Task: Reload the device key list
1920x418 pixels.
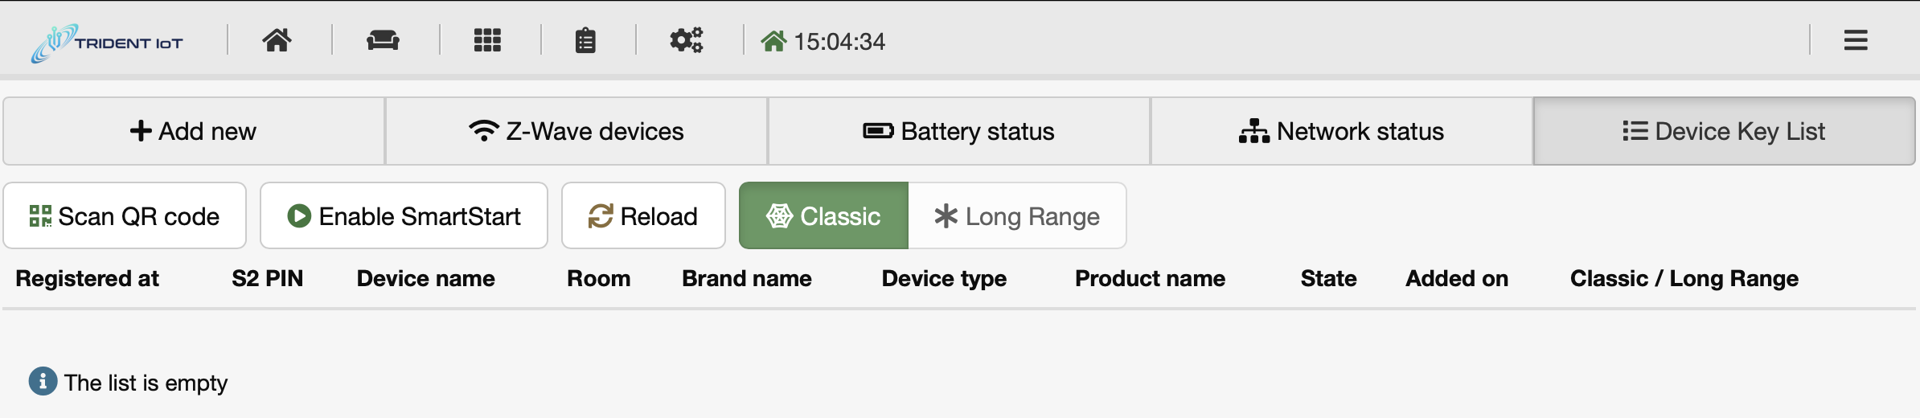Action: (643, 215)
